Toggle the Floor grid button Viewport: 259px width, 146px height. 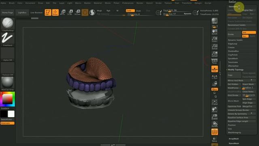214,69
